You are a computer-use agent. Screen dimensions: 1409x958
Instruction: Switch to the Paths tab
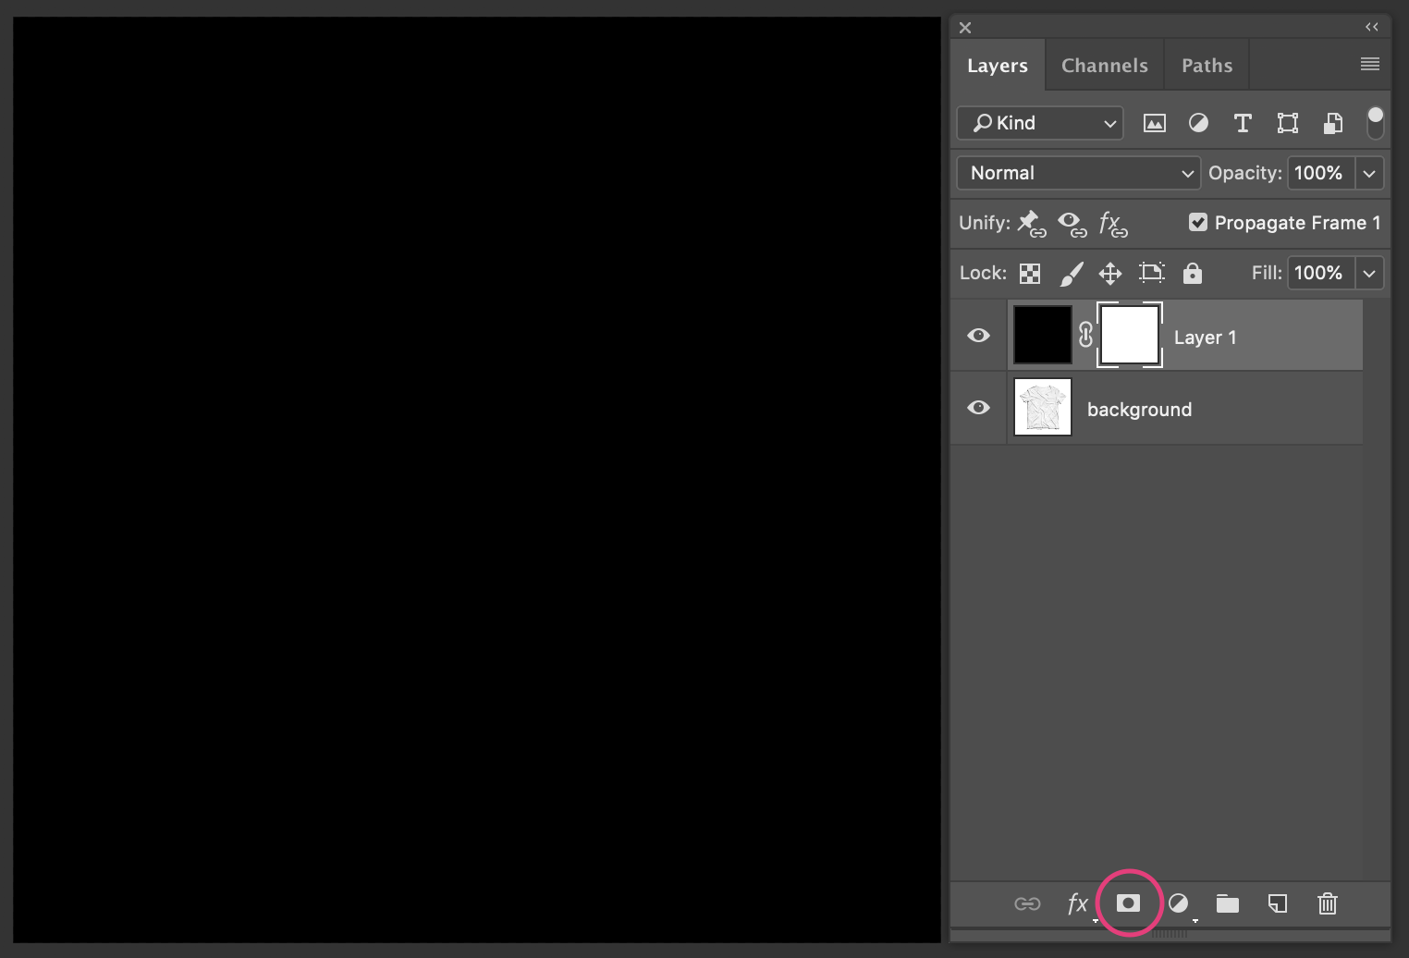click(1207, 65)
